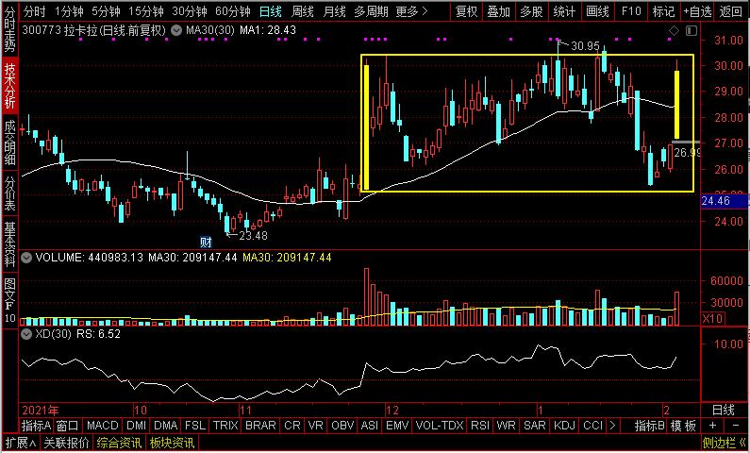Select the 指标A indicator group
Viewport: 750px width, 453px height.
click(x=37, y=426)
